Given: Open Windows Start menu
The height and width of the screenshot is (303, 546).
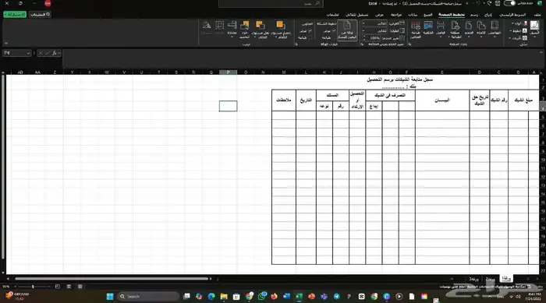Looking at the screenshot, I should [110, 297].
